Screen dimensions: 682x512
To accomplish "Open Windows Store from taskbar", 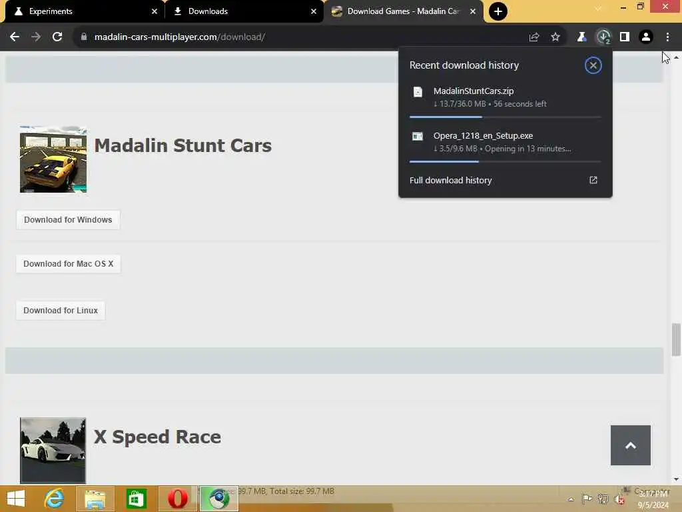I will tap(136, 499).
